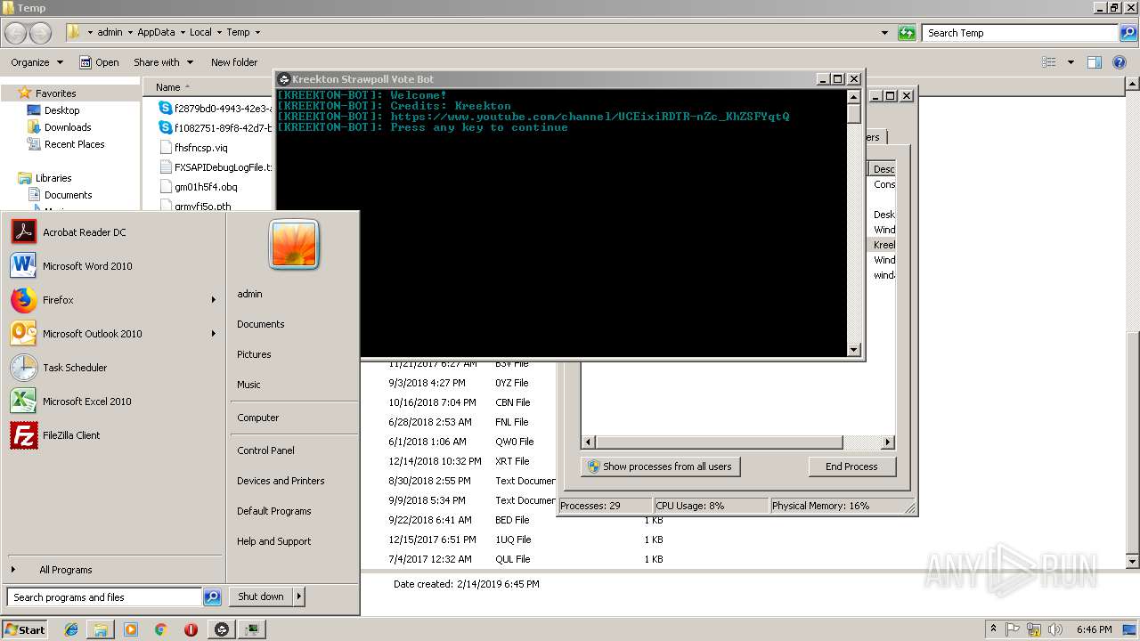
Task: Click the Explorer back navigation button
Action: 16,33
